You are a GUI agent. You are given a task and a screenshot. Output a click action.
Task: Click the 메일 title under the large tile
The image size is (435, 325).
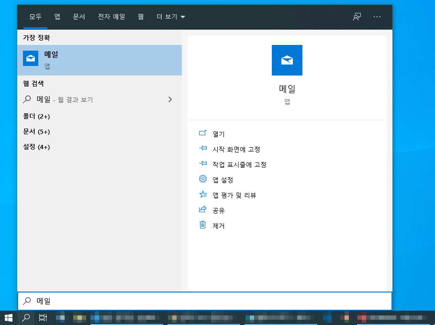287,89
